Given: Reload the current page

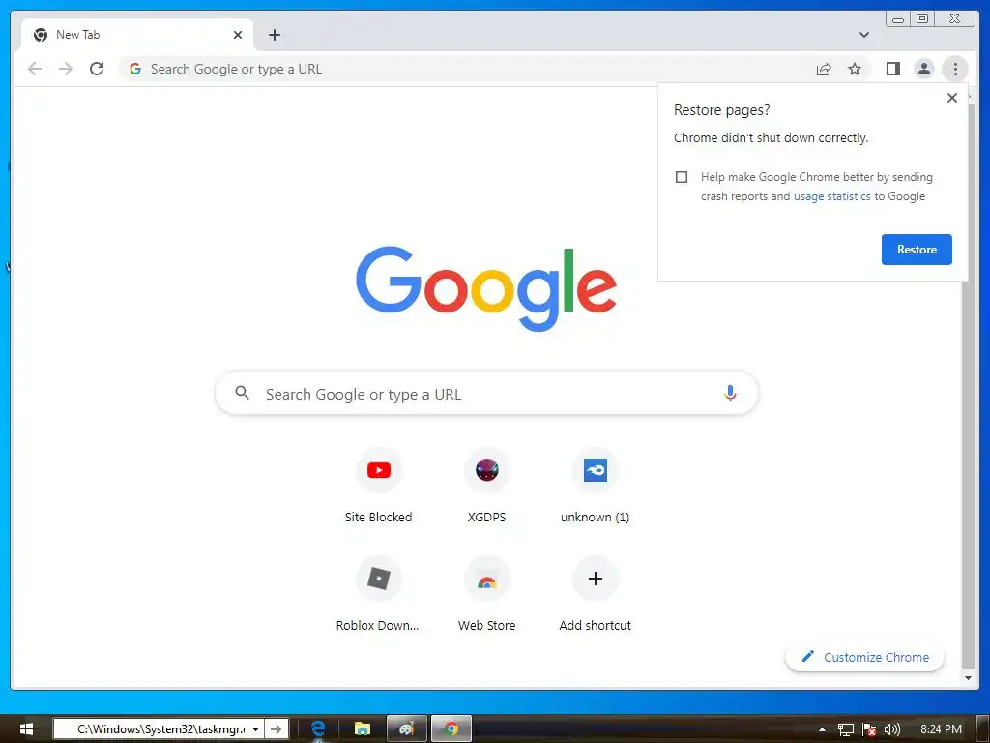Looking at the screenshot, I should click(97, 69).
